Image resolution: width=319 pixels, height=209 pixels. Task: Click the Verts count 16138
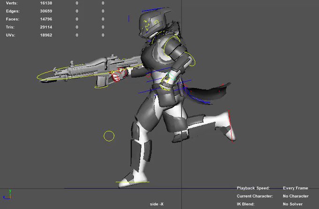[46, 3]
